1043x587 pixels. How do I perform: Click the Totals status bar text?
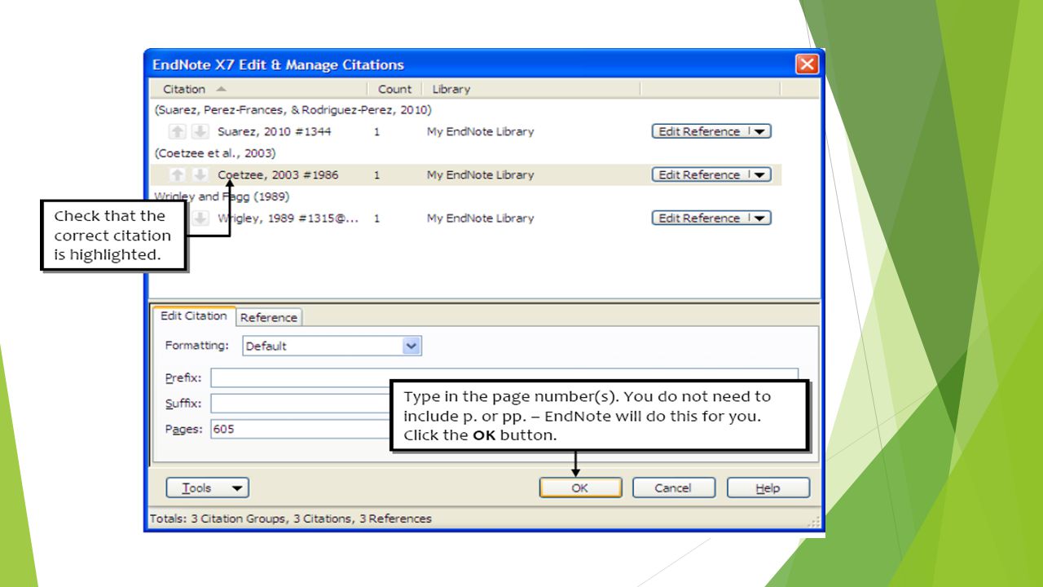tap(291, 519)
